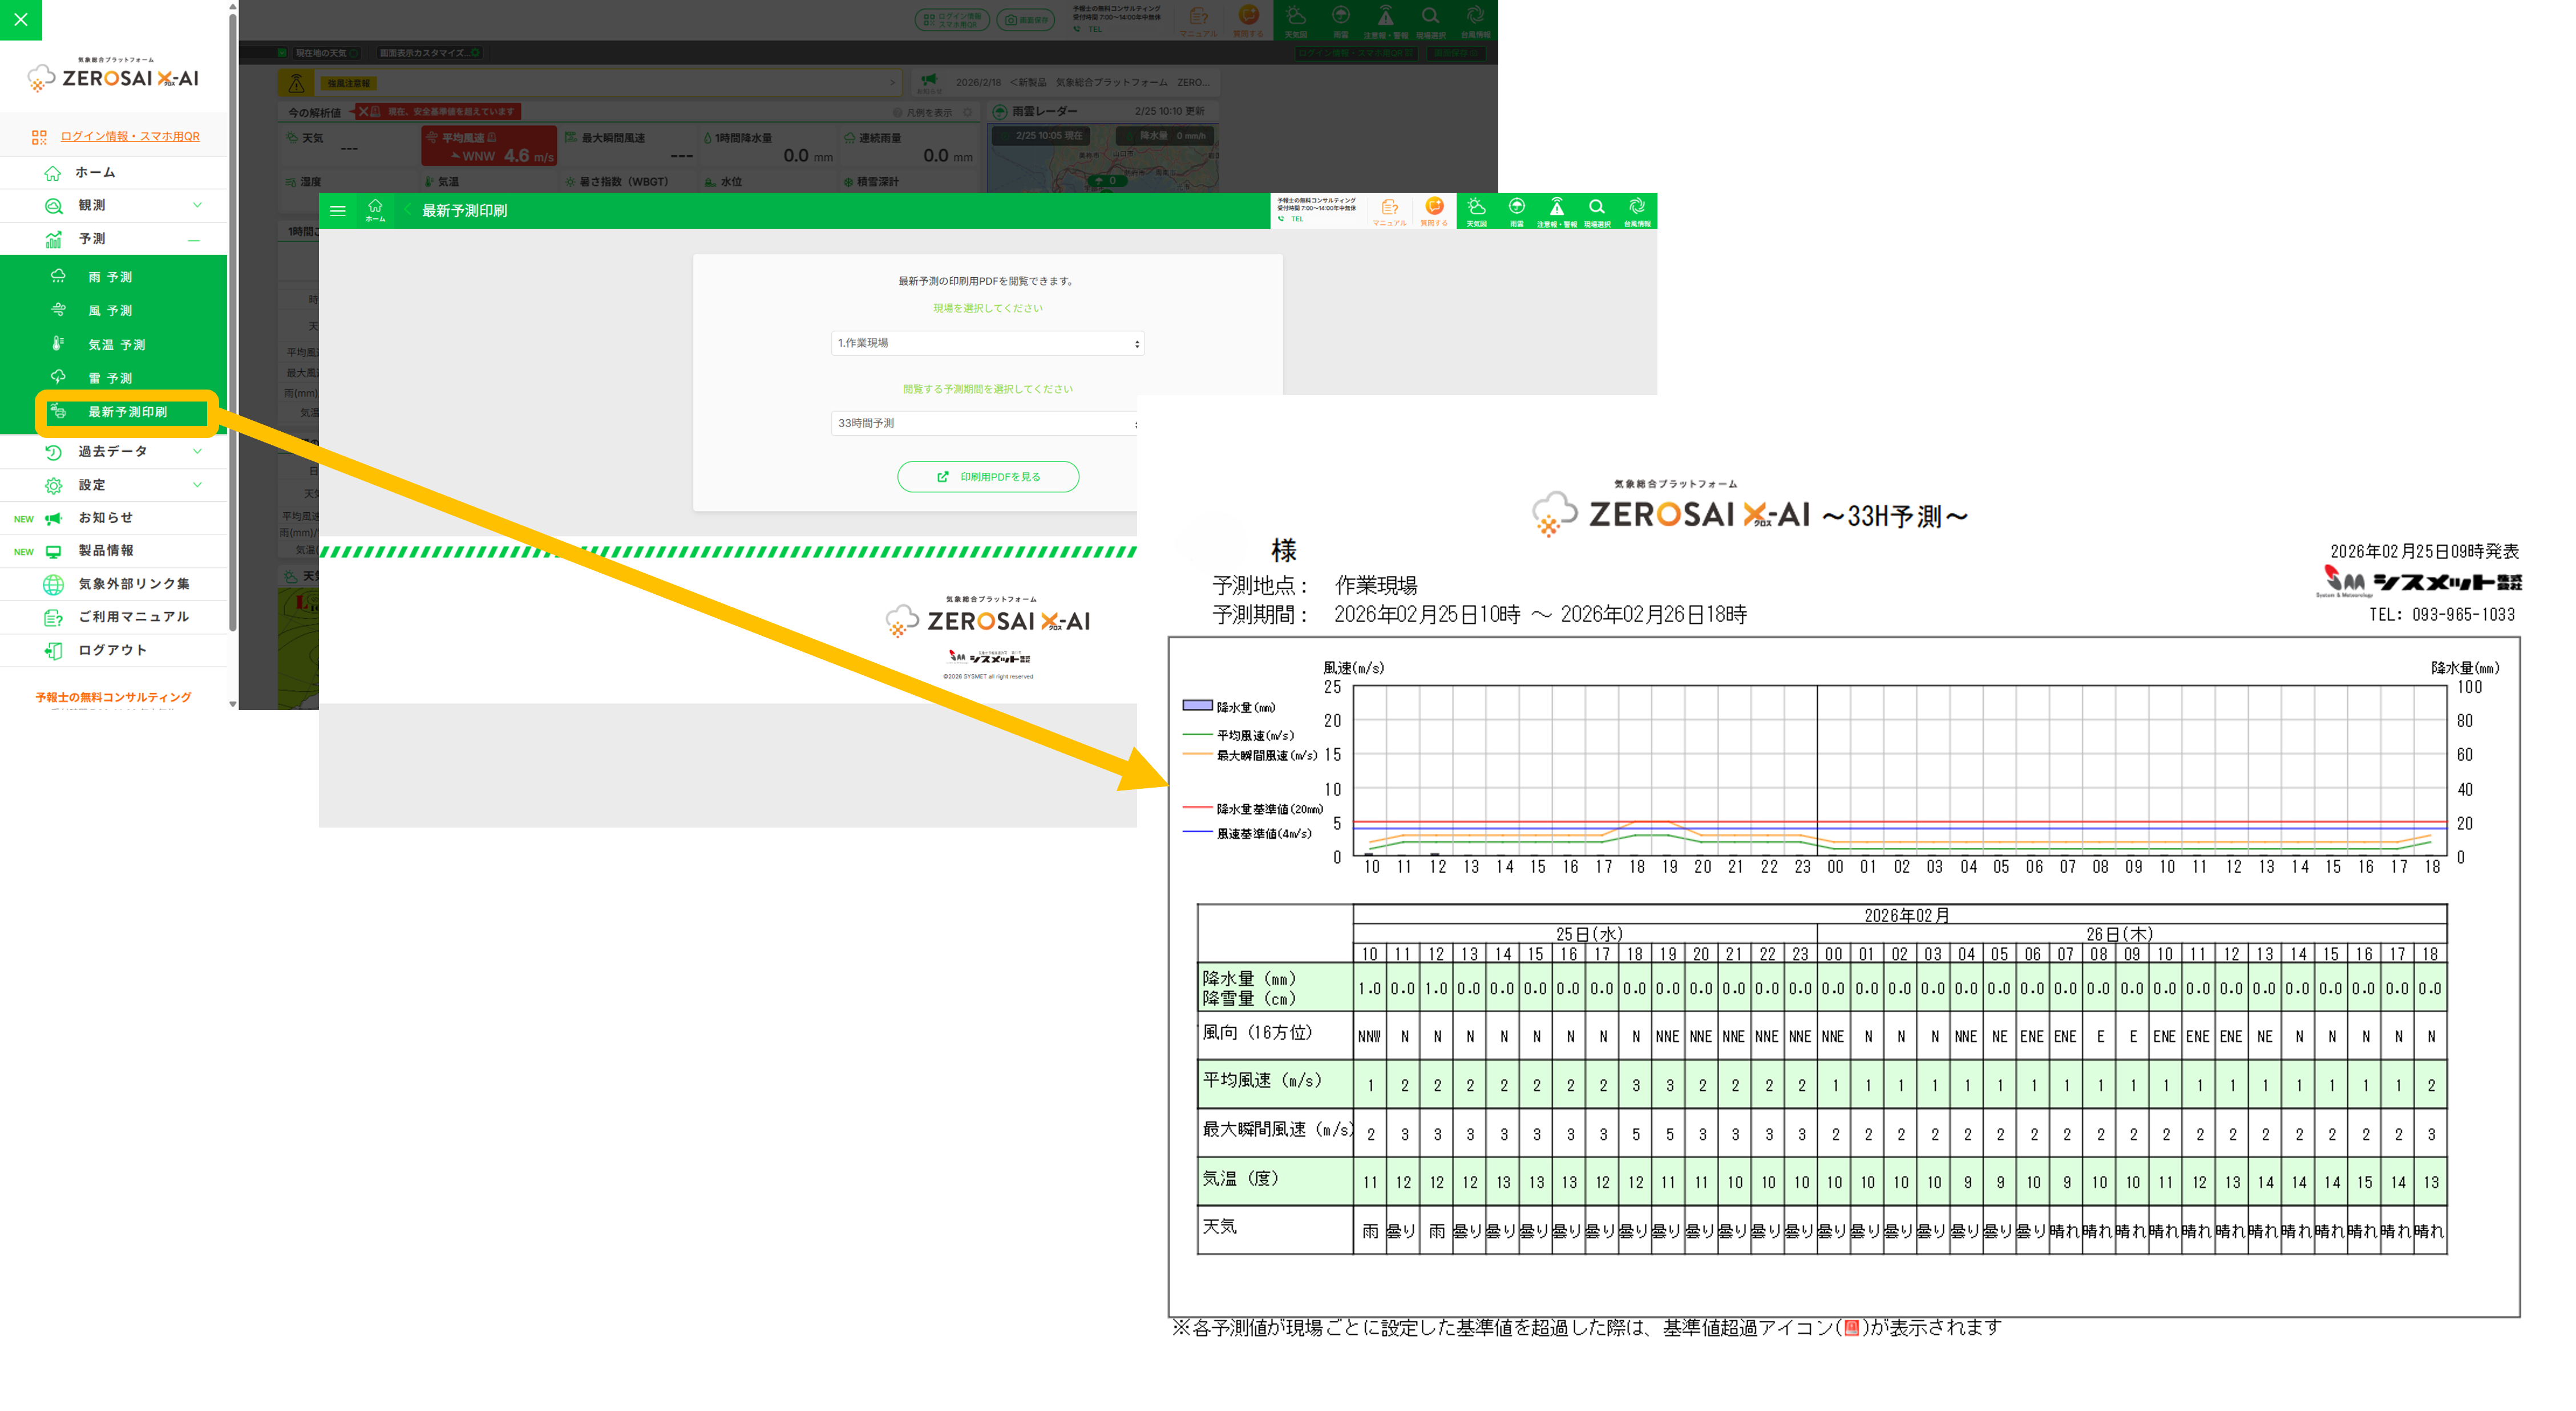This screenshot has width=2576, height=1411.
Task: Open the マニュアル manual icon
Action: coord(1389,211)
